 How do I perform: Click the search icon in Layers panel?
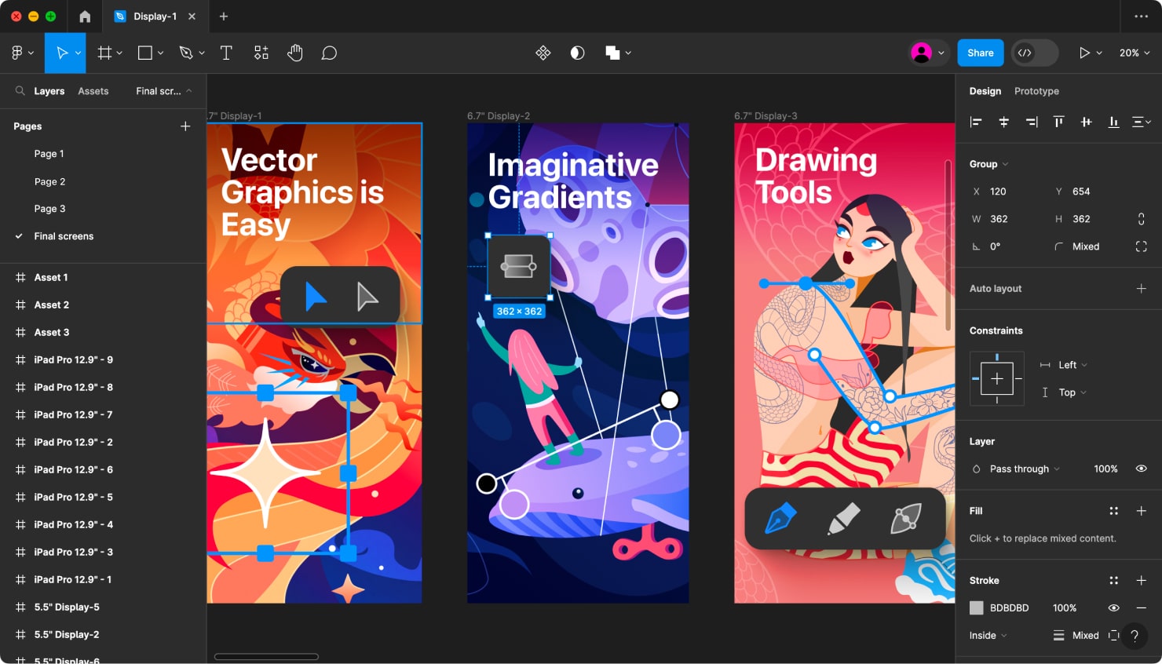20,91
